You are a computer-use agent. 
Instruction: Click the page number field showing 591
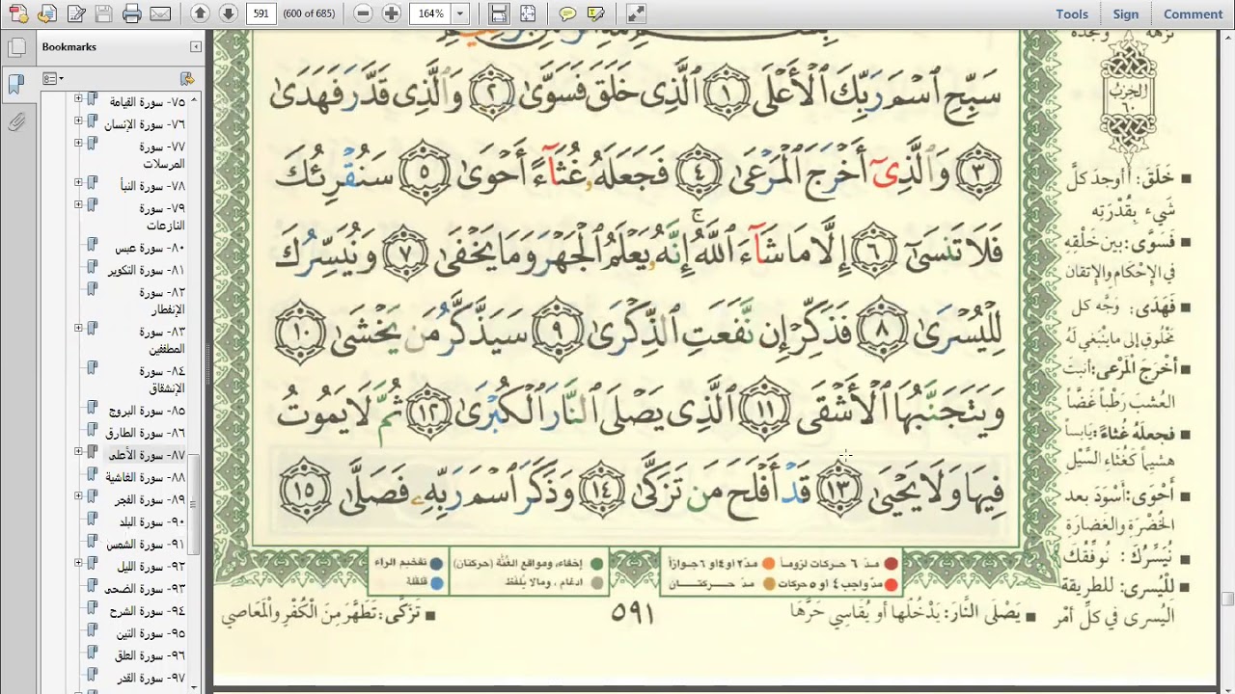point(261,13)
